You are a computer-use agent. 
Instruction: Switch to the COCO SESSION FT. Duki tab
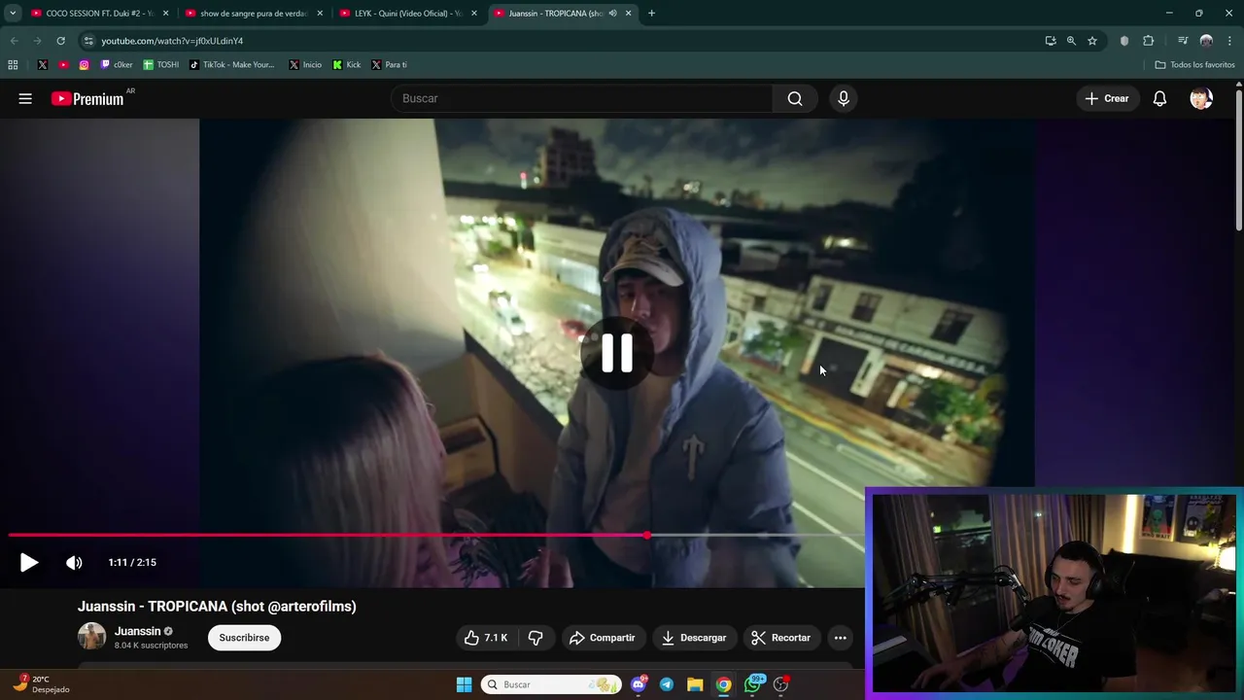99,13
